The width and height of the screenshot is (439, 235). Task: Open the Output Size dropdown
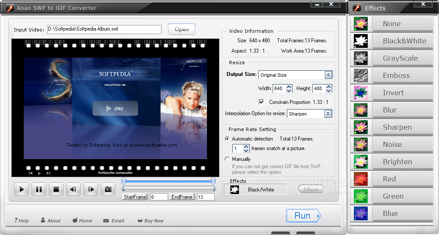click(x=328, y=75)
